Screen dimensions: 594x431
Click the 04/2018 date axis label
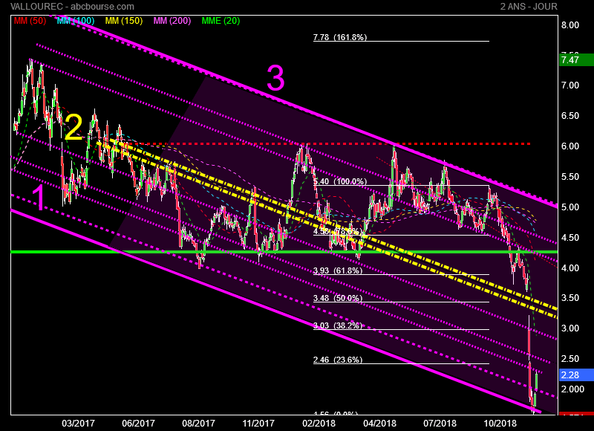coord(379,423)
